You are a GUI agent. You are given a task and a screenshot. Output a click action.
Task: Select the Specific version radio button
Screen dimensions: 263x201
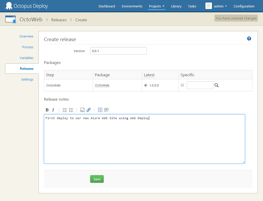(182, 85)
